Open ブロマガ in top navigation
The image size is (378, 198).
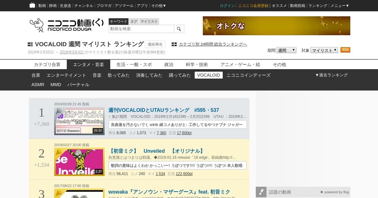point(104,6)
